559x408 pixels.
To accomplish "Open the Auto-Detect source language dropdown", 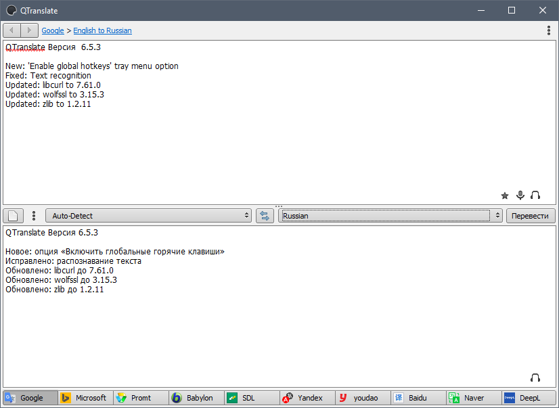I will [x=148, y=216].
